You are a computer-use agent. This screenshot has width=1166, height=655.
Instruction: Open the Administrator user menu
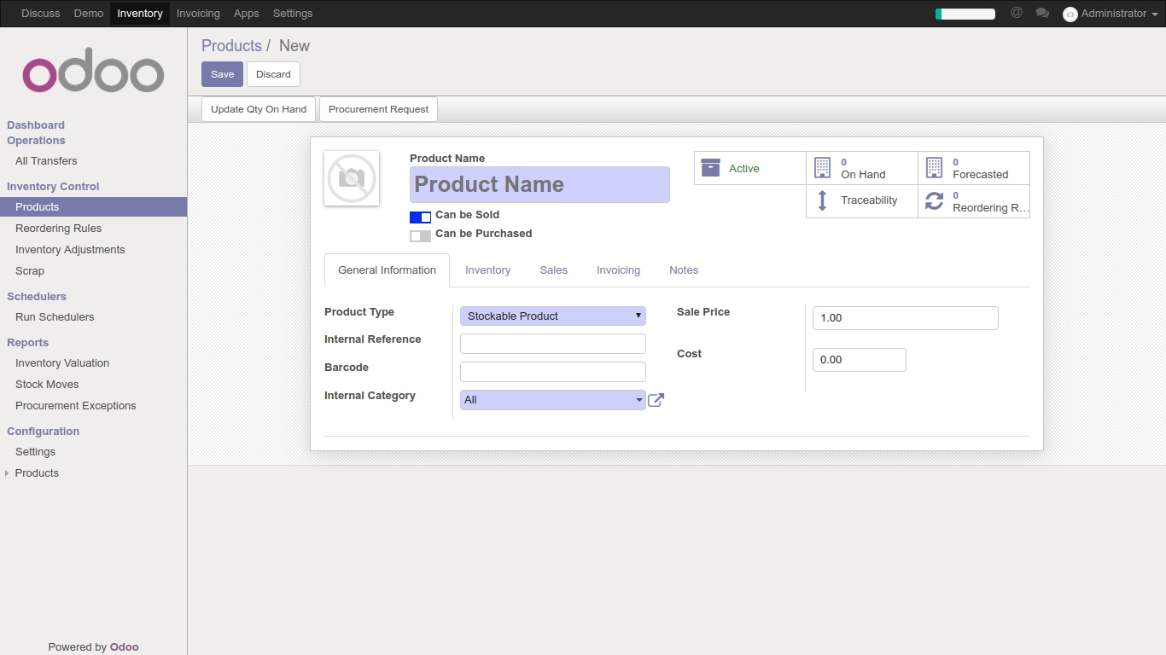[1106, 14]
